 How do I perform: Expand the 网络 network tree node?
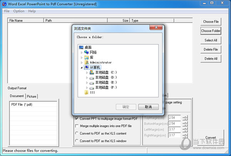[82, 53]
